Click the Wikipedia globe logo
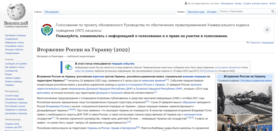Image resolution: width=278 pixels, height=131 pixels. click(16, 11)
